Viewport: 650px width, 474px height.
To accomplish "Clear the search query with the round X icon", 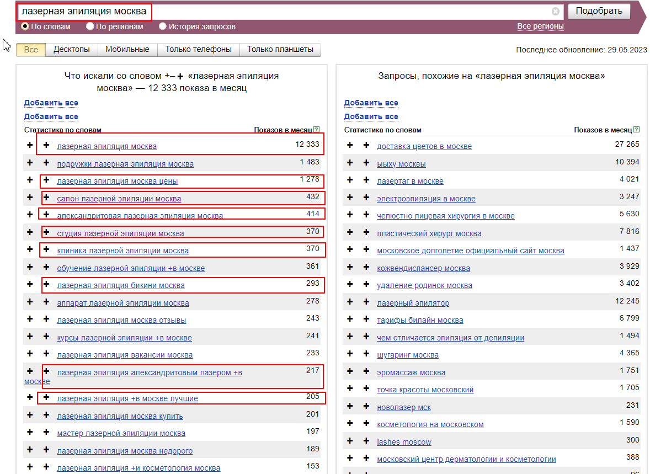I will [x=556, y=11].
